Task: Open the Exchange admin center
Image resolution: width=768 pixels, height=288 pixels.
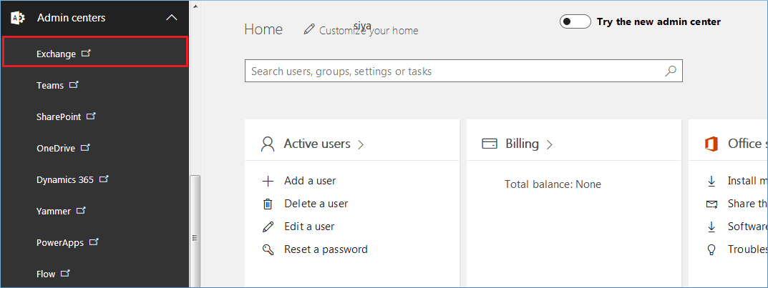Action: tap(56, 54)
